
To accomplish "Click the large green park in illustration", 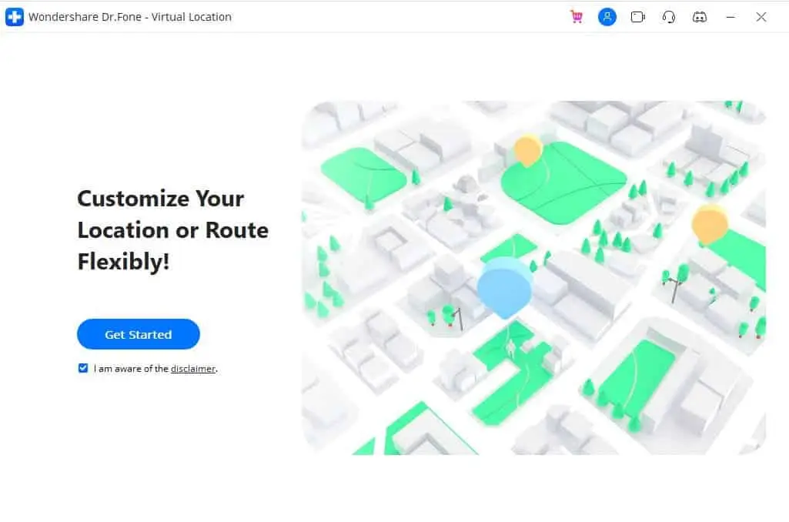I will point(563,184).
